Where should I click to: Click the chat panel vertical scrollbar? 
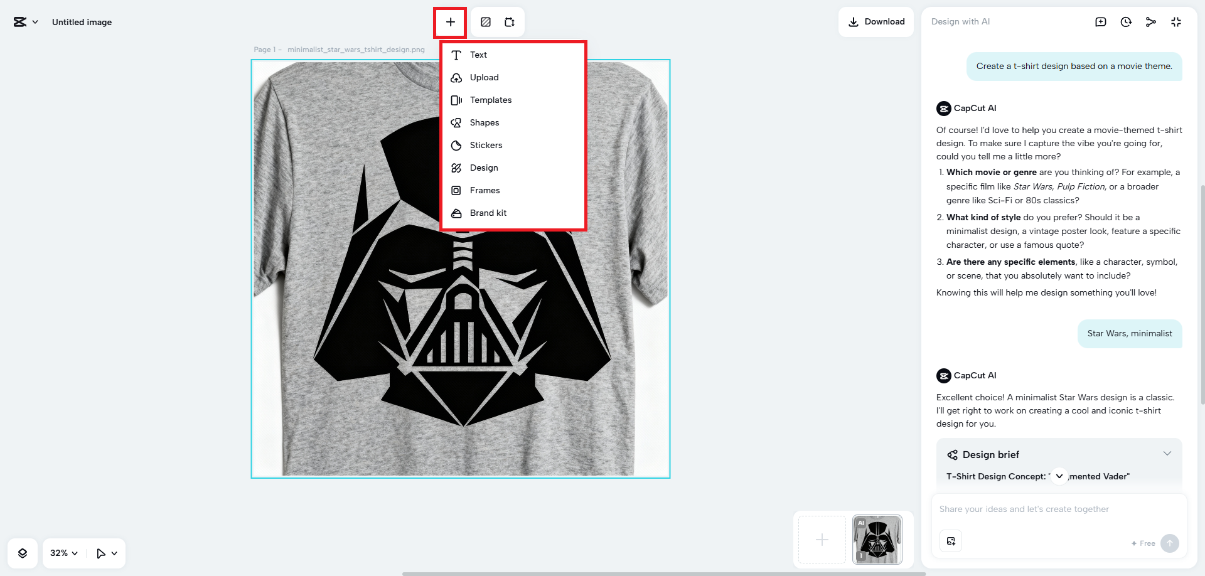pyautogui.click(x=1202, y=295)
